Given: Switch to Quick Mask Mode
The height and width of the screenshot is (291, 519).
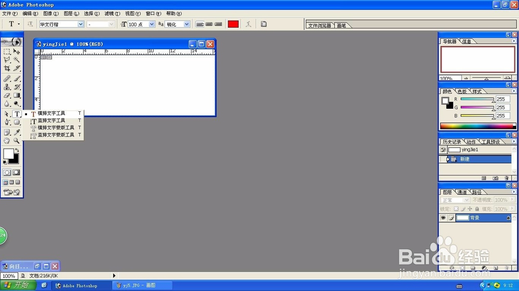Looking at the screenshot, I should pyautogui.click(x=16, y=172).
